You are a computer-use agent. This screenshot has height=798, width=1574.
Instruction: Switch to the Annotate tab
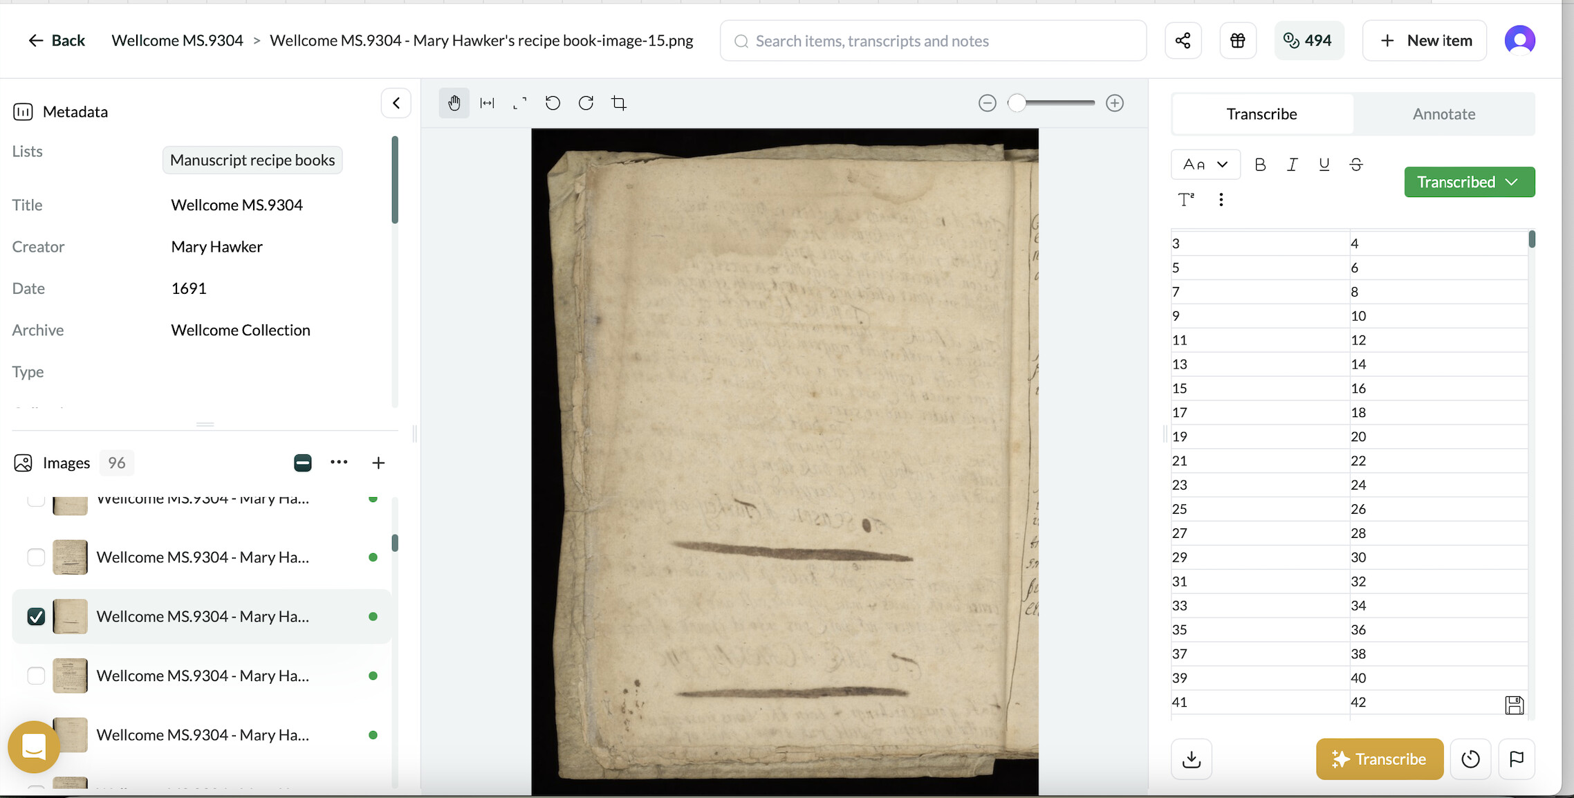(x=1443, y=114)
